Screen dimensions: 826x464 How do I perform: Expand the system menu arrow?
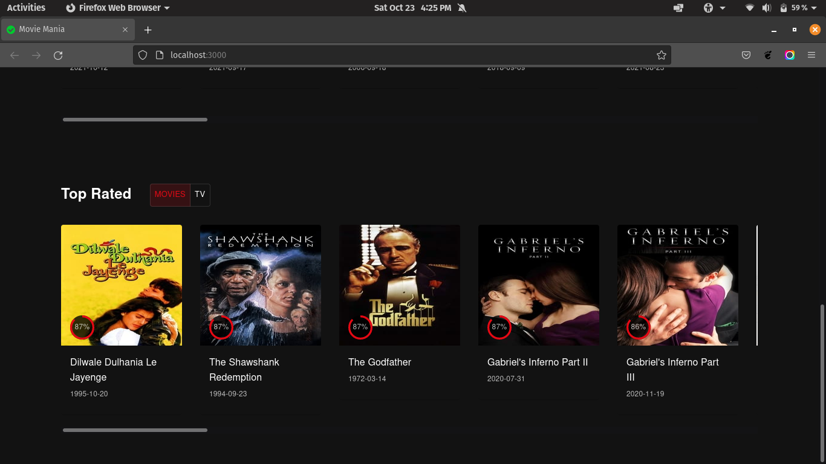[x=815, y=8]
